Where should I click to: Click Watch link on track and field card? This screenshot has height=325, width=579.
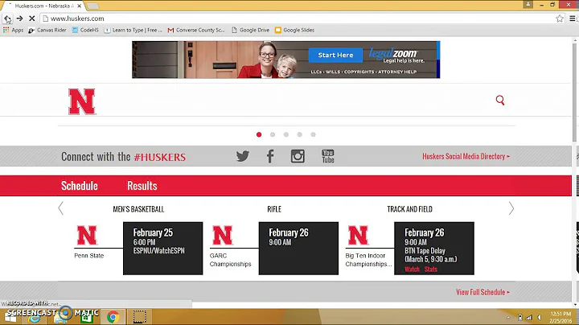point(412,269)
